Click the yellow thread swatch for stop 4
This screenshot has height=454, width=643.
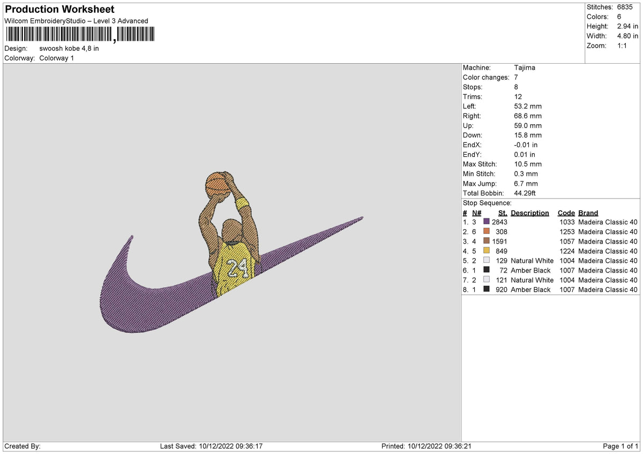coord(487,251)
